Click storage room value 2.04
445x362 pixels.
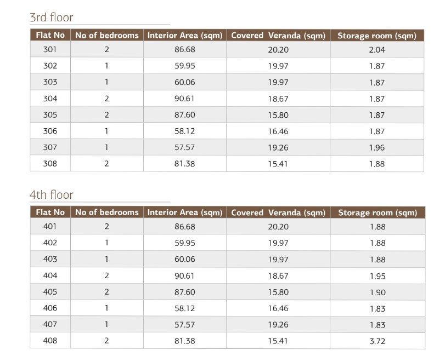[x=377, y=50]
